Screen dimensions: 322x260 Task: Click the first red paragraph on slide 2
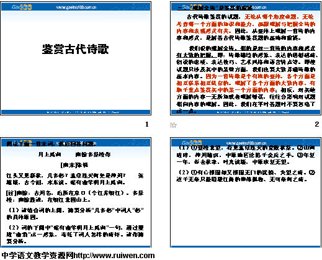tap(246, 24)
